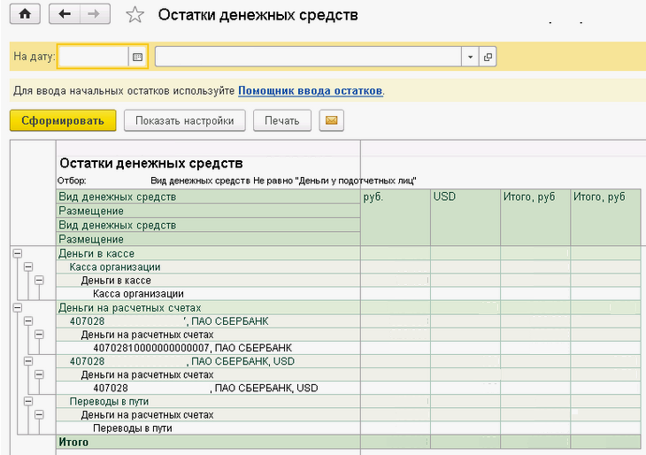Click the Печать button
The width and height of the screenshot is (646, 455).
tap(282, 120)
